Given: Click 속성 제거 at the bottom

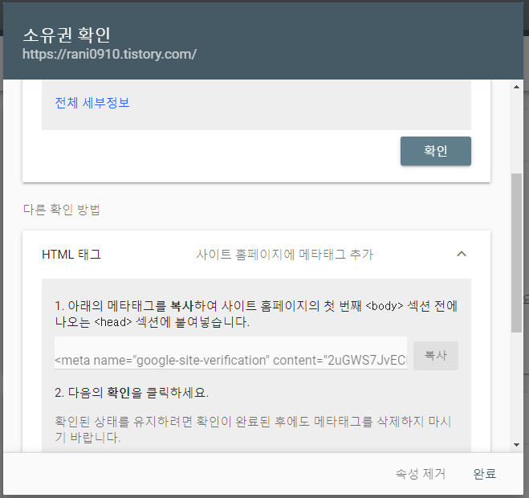Looking at the screenshot, I should (x=421, y=474).
